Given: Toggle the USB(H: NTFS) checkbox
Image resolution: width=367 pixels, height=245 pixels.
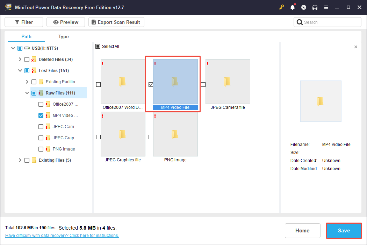Looking at the screenshot, I should [20, 48].
